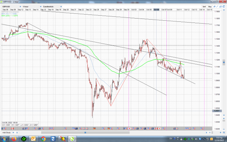Click the German flag event under Sep 26

tap(94, 129)
